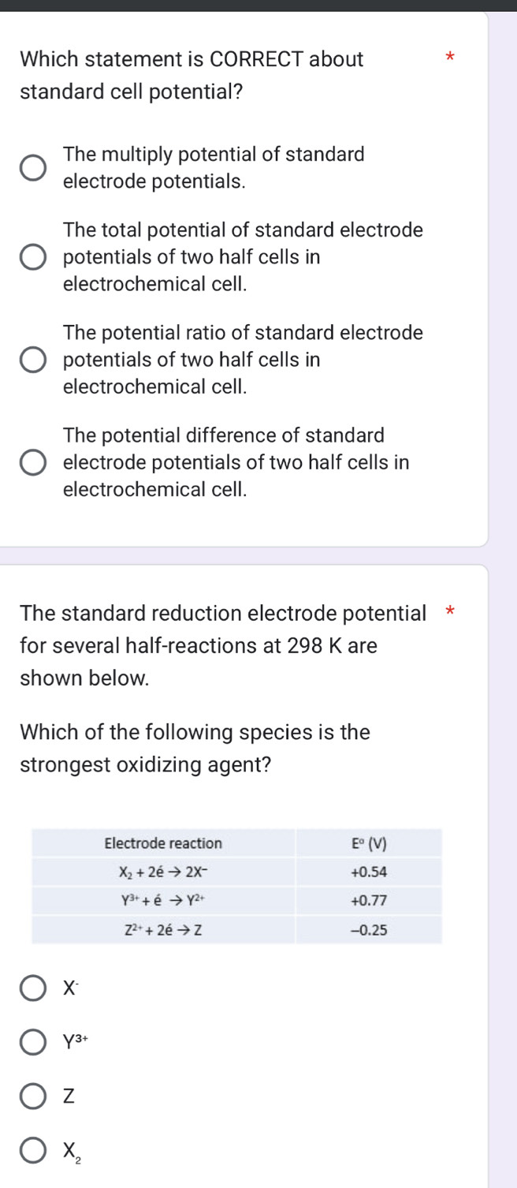Click the −0.25 potential value
The width and height of the screenshot is (517, 1188).
pos(369,929)
